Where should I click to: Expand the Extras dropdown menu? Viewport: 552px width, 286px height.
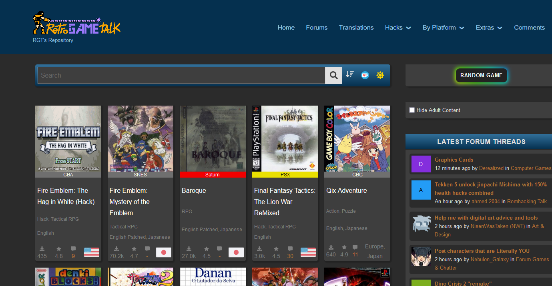click(489, 28)
